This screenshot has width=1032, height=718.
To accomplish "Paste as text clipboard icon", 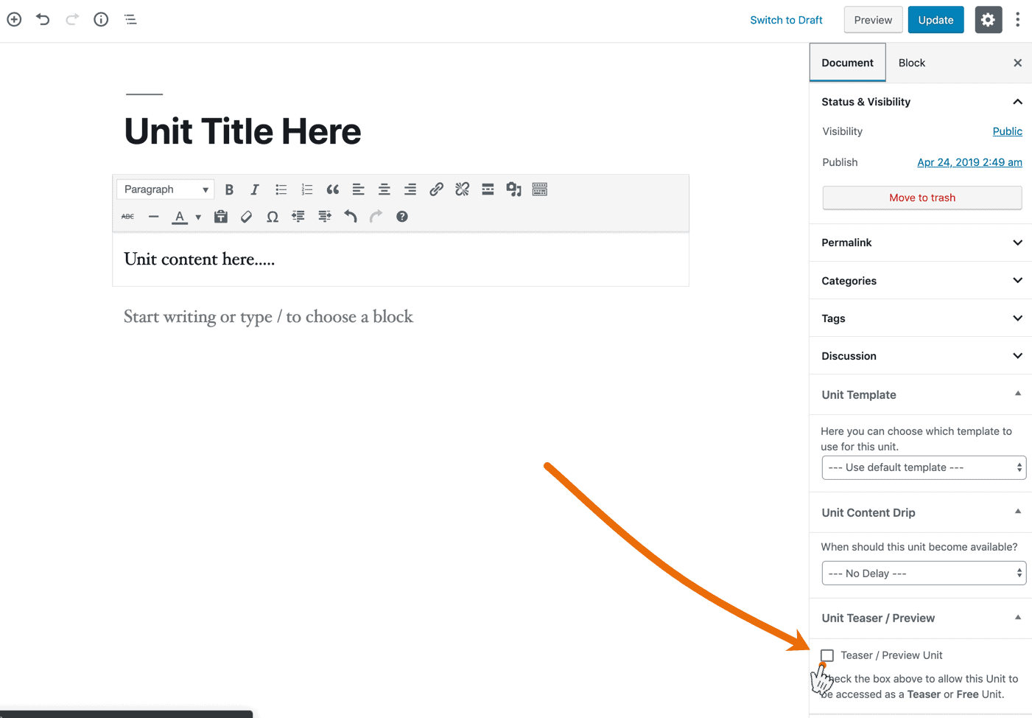I will 221,217.
